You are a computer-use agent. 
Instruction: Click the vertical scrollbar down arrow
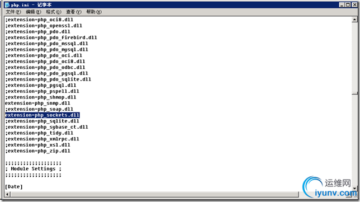[354, 188]
